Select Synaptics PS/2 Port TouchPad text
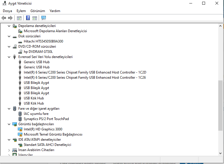The width and height of the screenshot is (224, 164). coord(46,119)
